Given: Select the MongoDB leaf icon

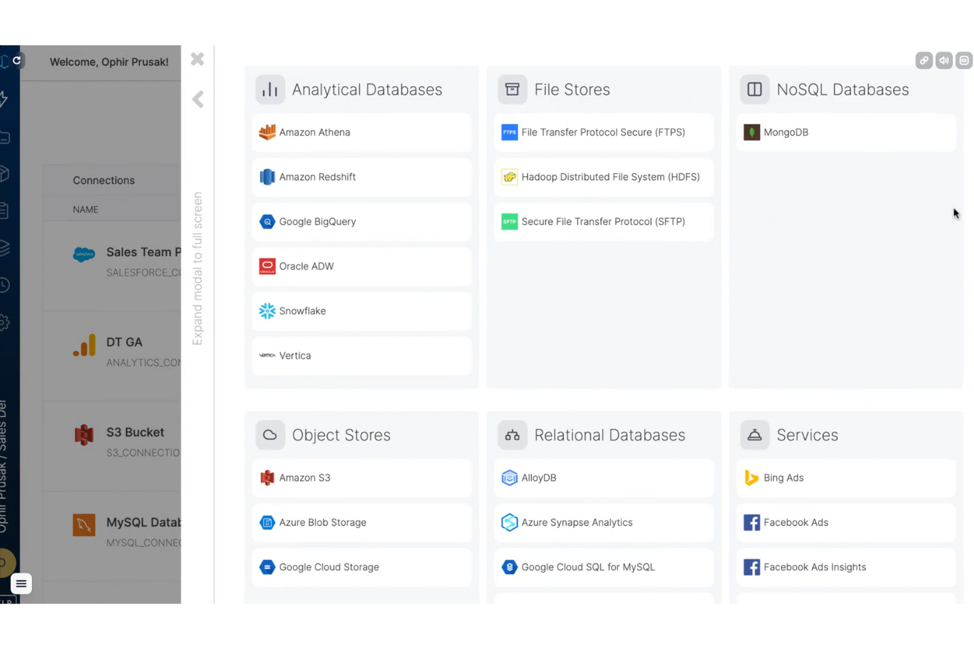Looking at the screenshot, I should 752,132.
